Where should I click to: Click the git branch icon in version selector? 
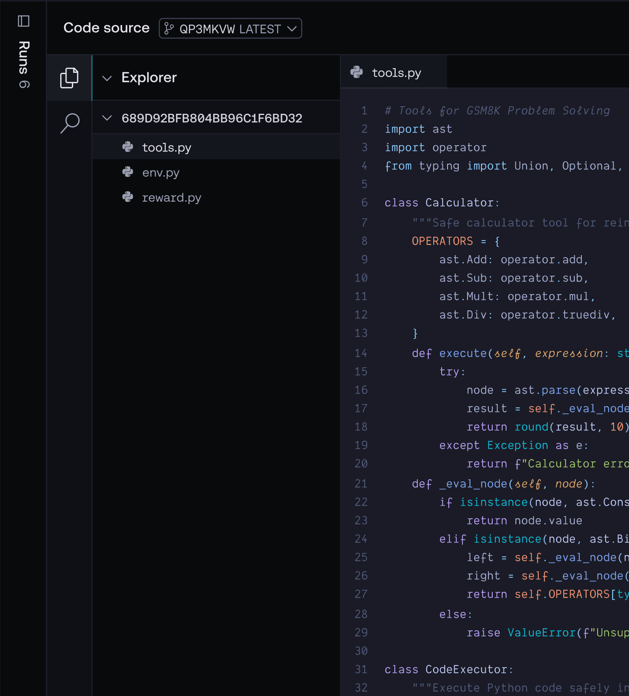[169, 28]
